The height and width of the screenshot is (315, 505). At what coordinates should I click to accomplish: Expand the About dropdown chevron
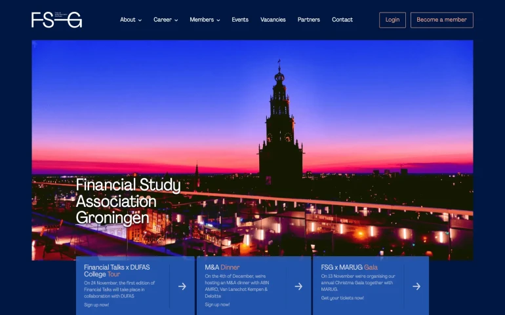click(x=140, y=20)
